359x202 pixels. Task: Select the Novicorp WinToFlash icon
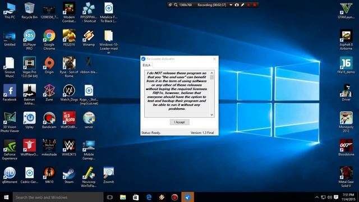click(x=89, y=177)
